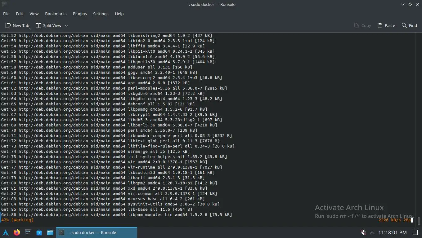The height and width of the screenshot is (238, 422).
Task: Click the Konsole icon in the title bar
Action: coord(4,4)
